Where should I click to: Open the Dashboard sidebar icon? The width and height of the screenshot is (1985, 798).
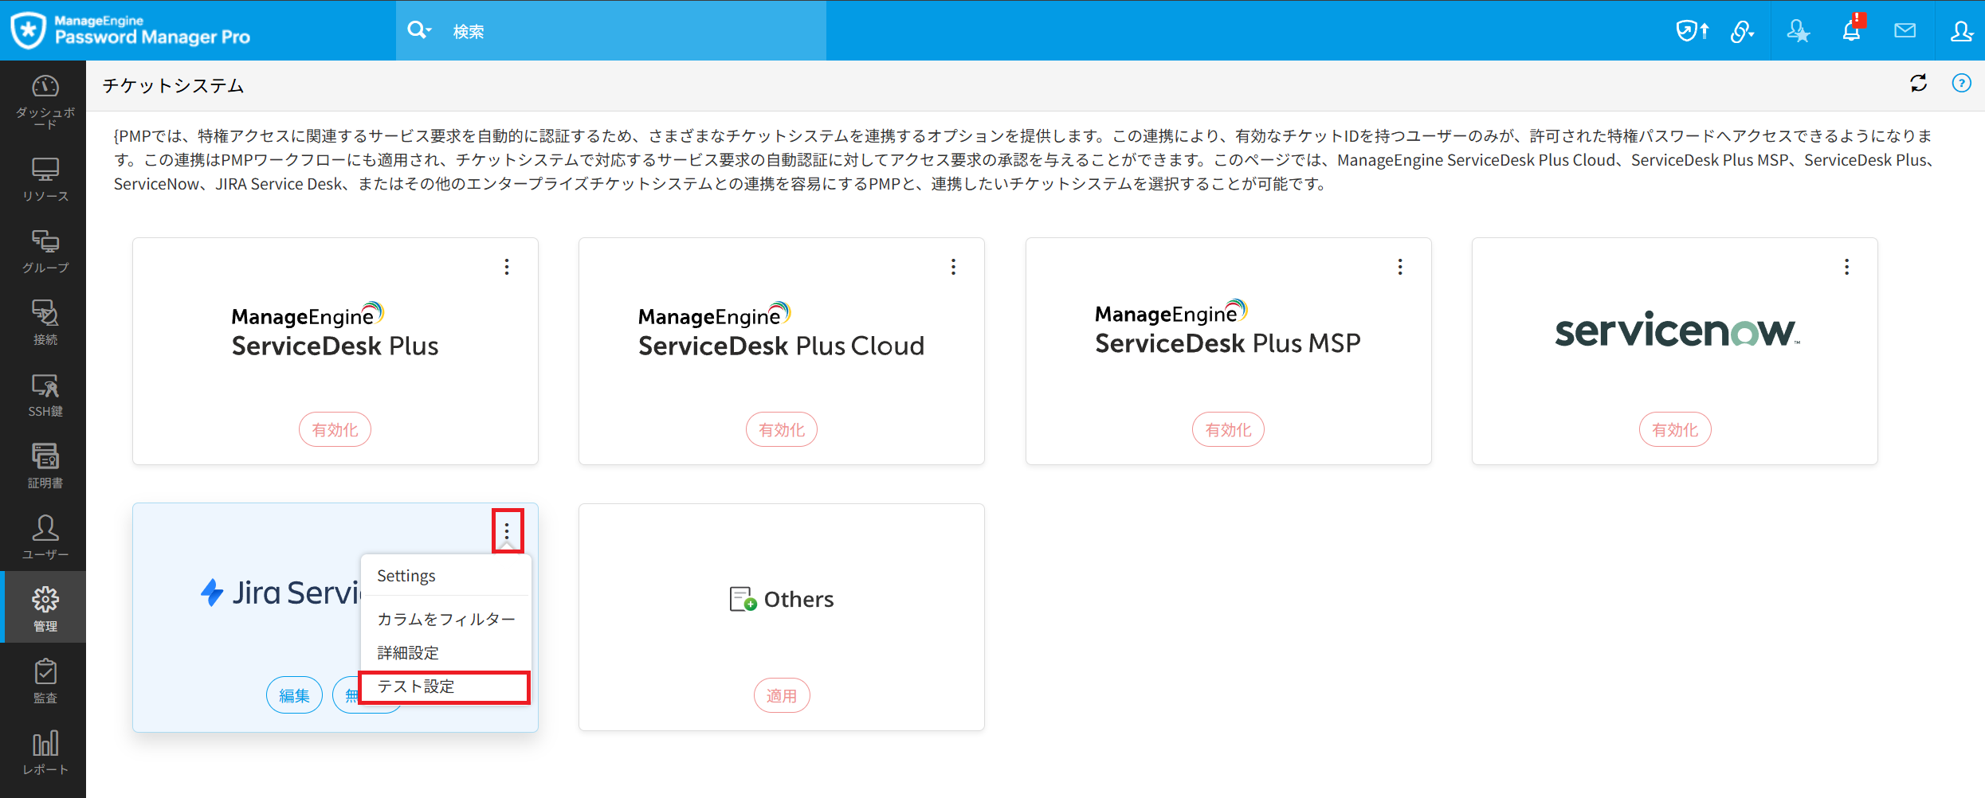tap(45, 97)
